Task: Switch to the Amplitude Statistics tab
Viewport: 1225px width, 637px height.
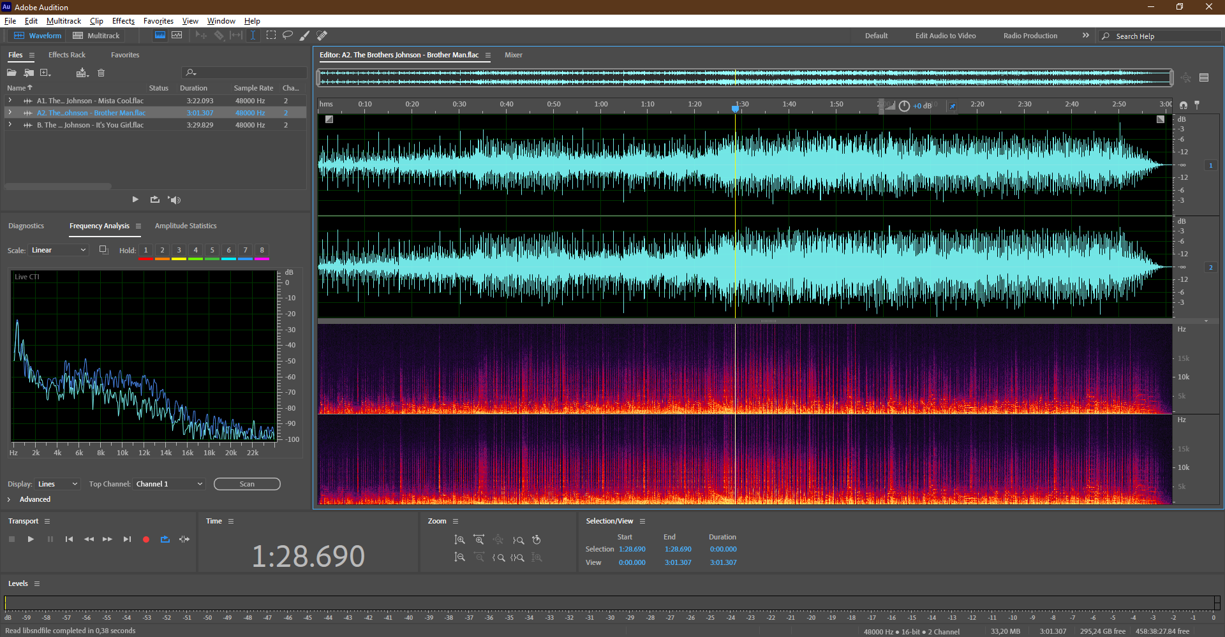Action: click(x=186, y=226)
